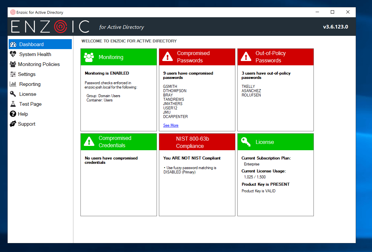Click the NIST 800-63b Compliance header
The width and height of the screenshot is (372, 252).
tap(197, 142)
